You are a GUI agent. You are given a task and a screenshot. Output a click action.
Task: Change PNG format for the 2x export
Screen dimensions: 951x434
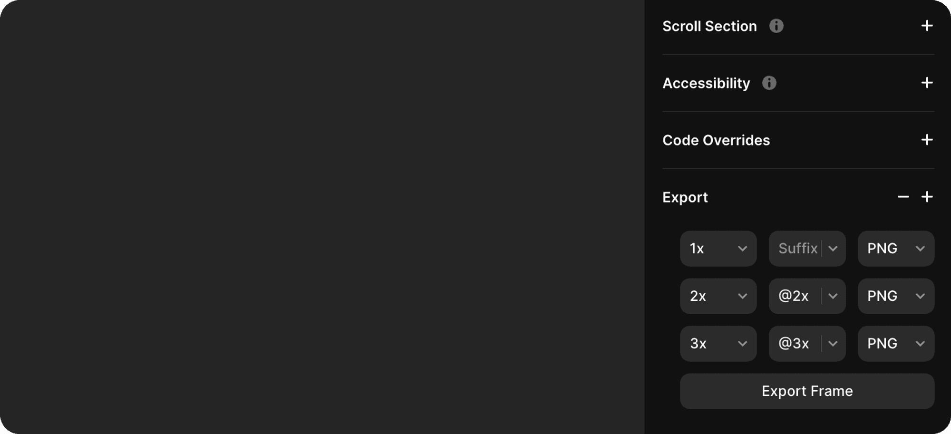[896, 296]
